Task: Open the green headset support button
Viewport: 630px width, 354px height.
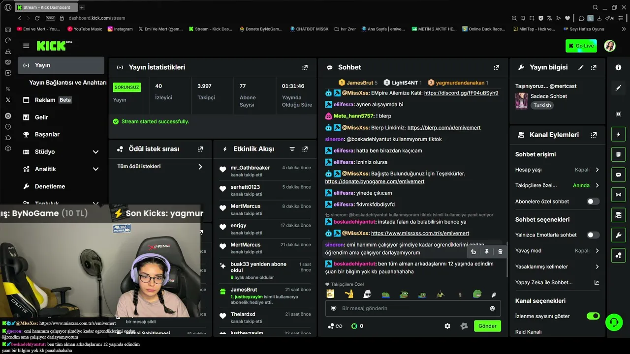Action: click(614, 323)
